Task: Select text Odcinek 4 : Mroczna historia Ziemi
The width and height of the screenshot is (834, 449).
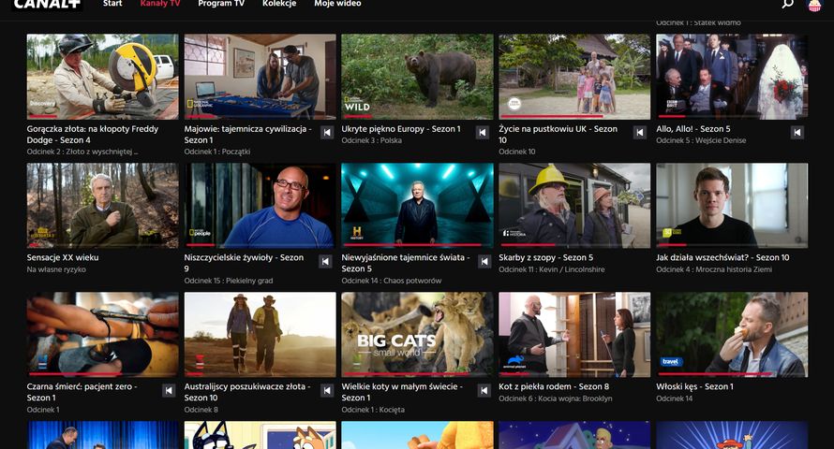Action: pos(714,269)
